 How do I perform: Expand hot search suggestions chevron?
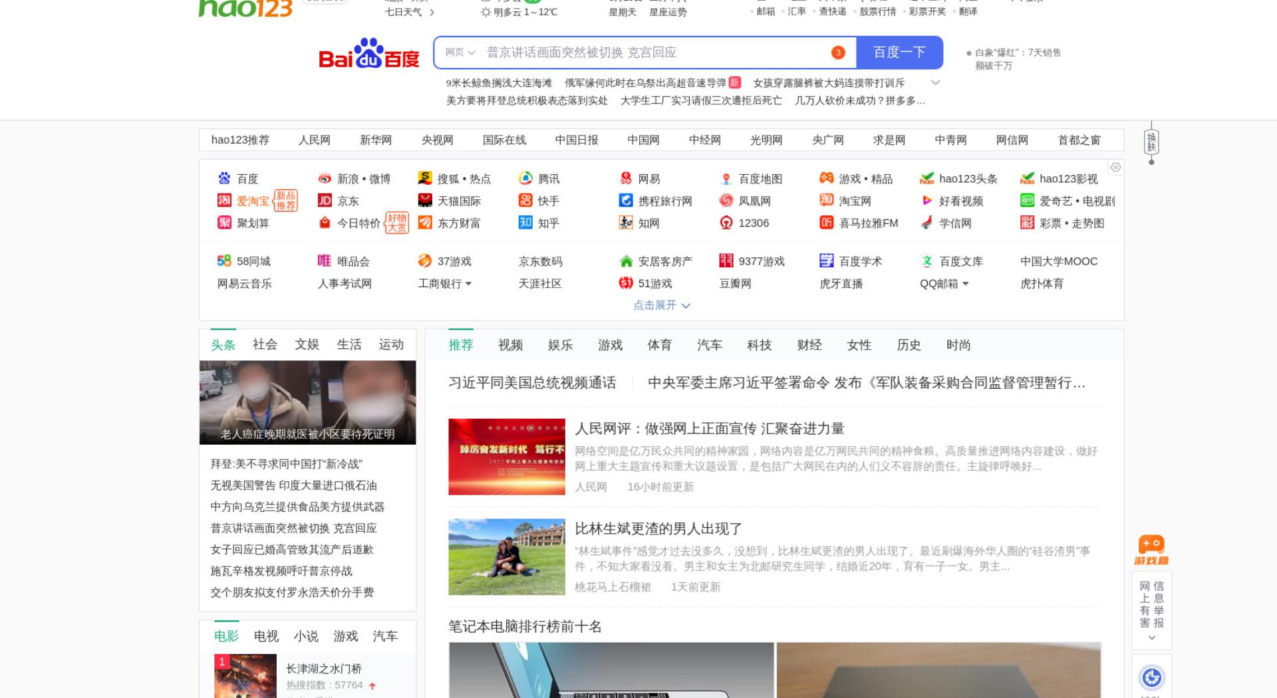coord(935,82)
